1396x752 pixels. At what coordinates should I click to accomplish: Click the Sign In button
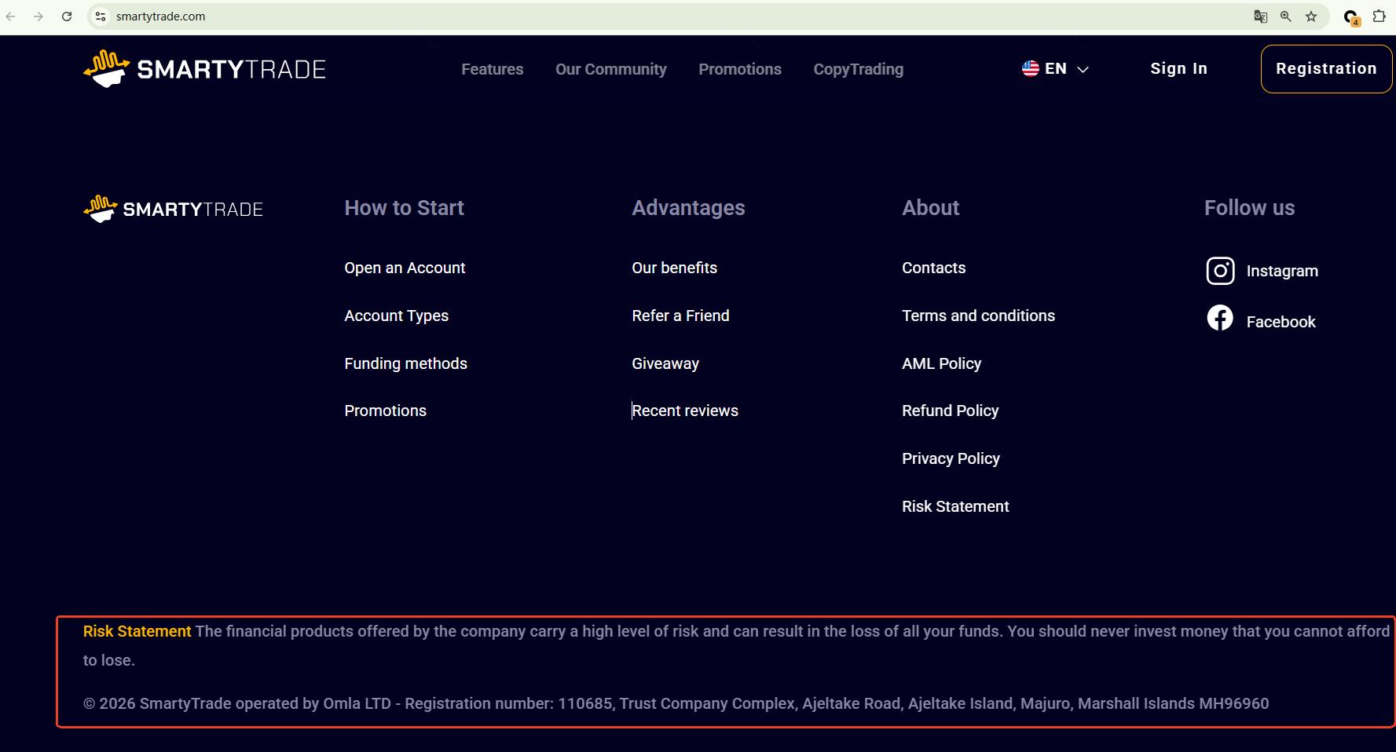[x=1178, y=69]
